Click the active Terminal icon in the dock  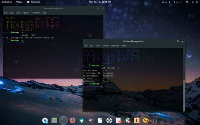coord(63,120)
